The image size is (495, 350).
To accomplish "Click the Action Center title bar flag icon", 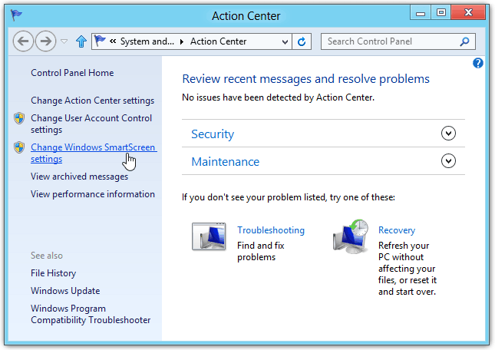I will (16, 15).
